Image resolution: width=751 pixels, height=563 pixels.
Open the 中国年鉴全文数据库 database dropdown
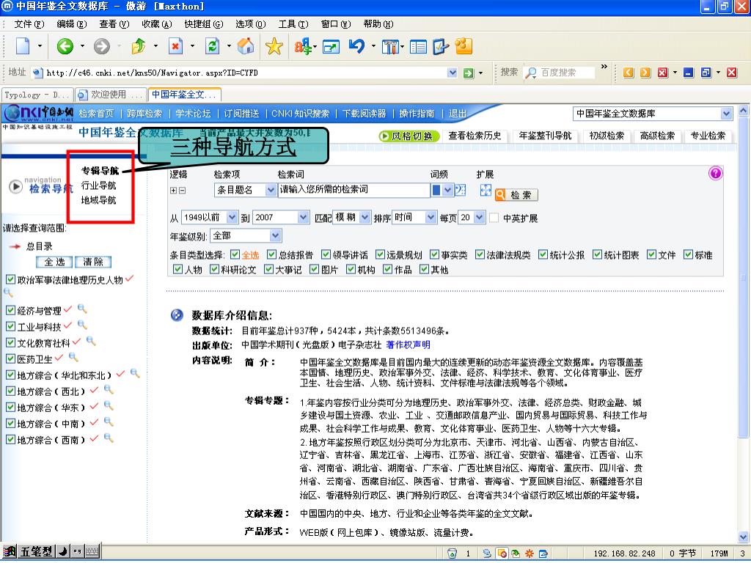pyautogui.click(x=727, y=114)
